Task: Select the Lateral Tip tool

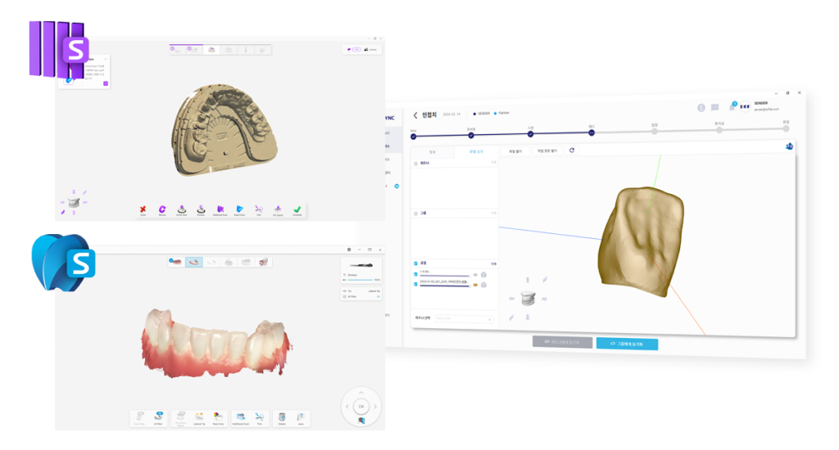Action: [x=199, y=418]
